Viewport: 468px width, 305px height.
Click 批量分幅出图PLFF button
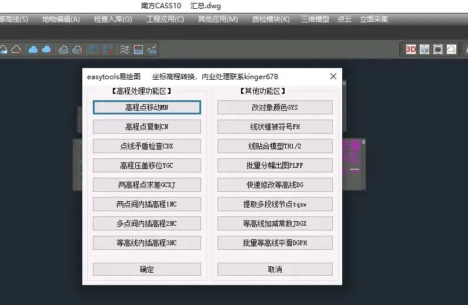[275, 165]
